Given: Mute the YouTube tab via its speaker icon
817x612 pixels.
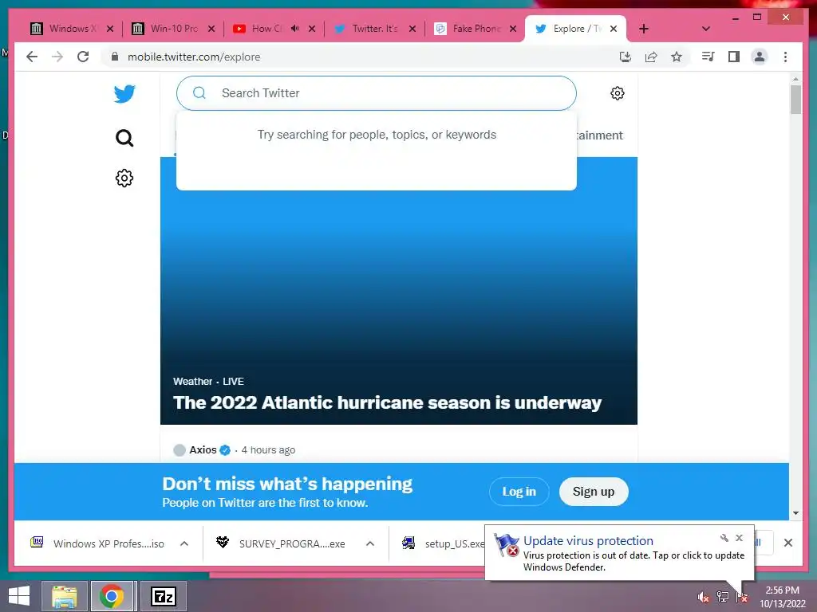Looking at the screenshot, I should click(295, 28).
